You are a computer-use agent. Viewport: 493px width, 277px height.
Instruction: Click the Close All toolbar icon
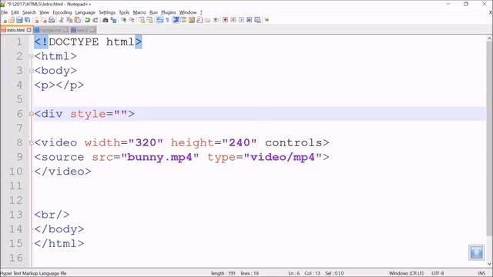[x=44, y=20]
